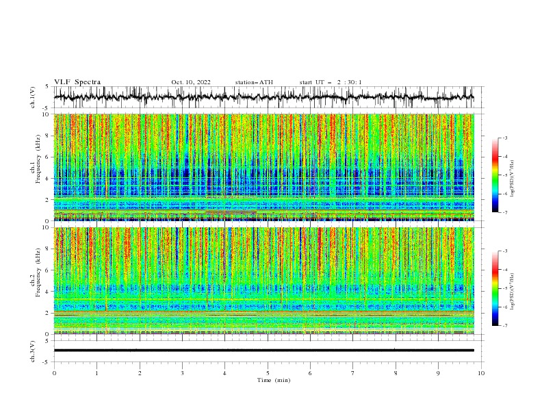The image size is (542, 419).
Task: Select the date text "Oct. 10, 2022"
Action: [191, 82]
